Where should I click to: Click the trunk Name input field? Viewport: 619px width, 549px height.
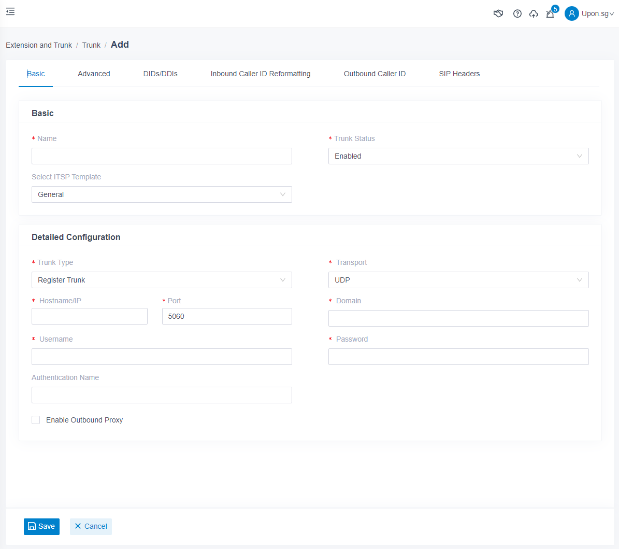tap(162, 156)
